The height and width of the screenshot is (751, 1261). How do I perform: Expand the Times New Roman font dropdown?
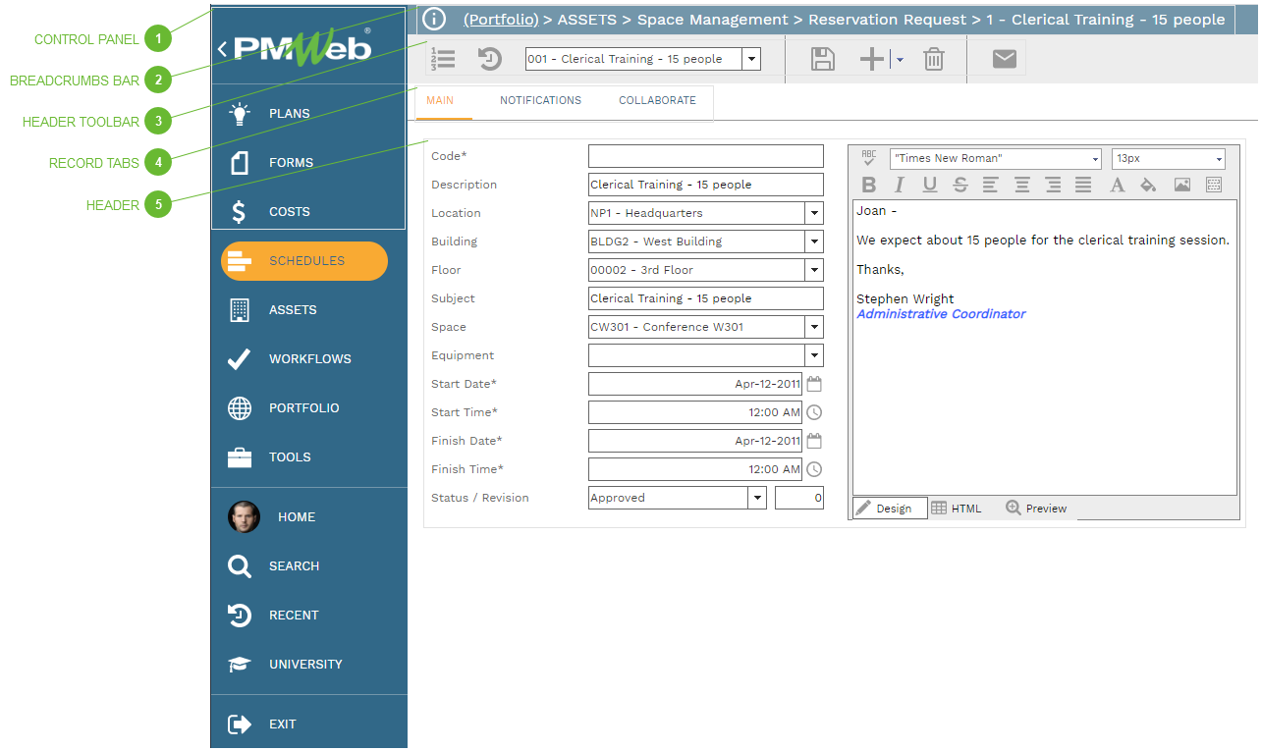pyautogui.click(x=1095, y=159)
